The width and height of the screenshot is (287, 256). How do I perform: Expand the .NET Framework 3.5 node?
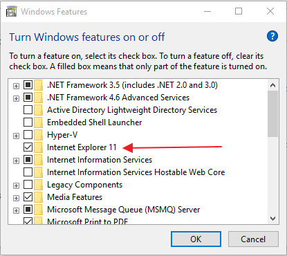16,86
